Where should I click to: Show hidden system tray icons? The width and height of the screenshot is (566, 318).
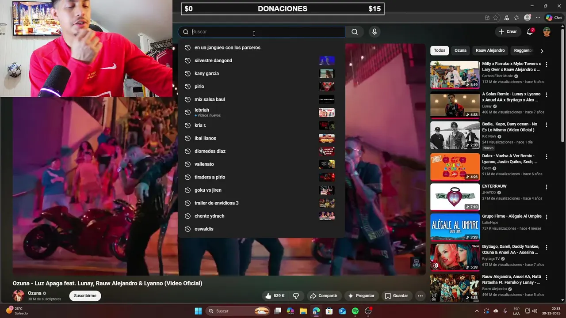pos(477,311)
